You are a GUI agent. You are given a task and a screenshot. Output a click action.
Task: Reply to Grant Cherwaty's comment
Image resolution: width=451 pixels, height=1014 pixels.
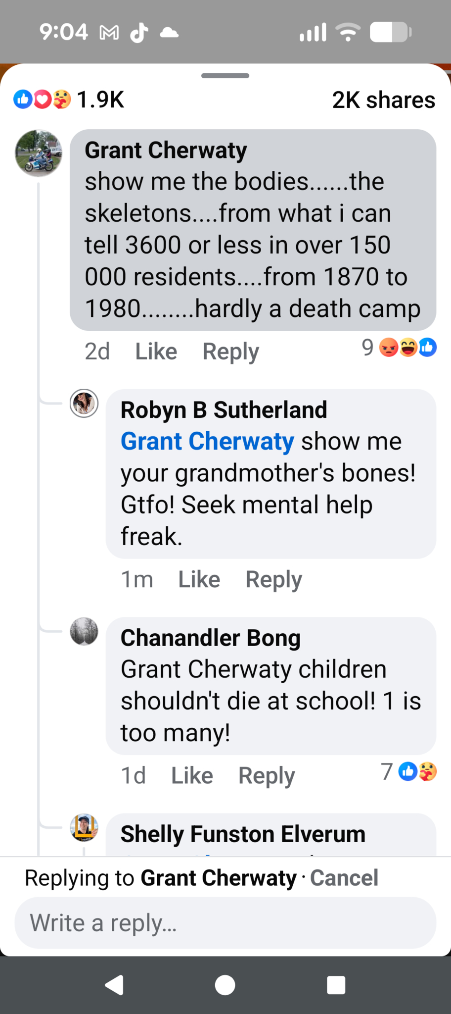point(230,352)
